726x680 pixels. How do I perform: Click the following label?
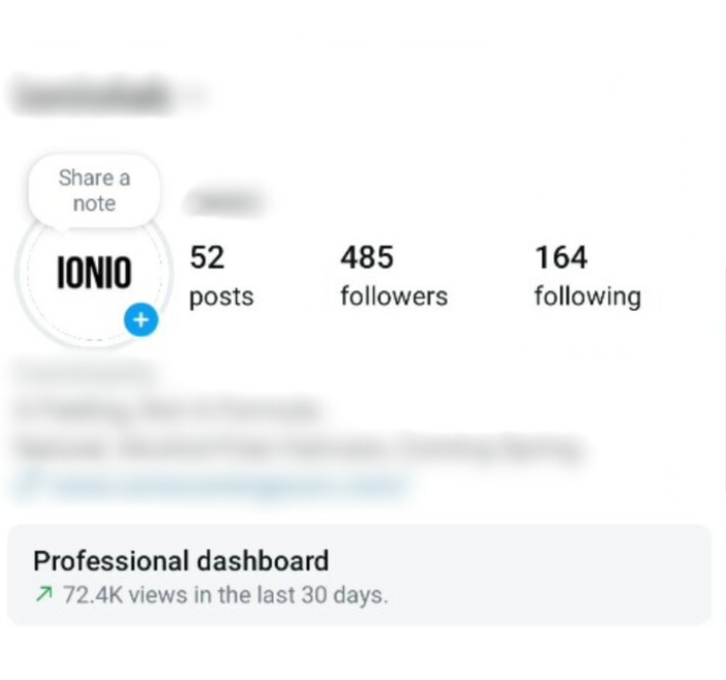tap(588, 297)
